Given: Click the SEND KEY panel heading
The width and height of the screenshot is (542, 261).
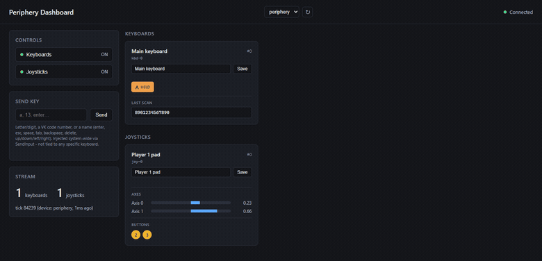Looking at the screenshot, I should pos(27,101).
